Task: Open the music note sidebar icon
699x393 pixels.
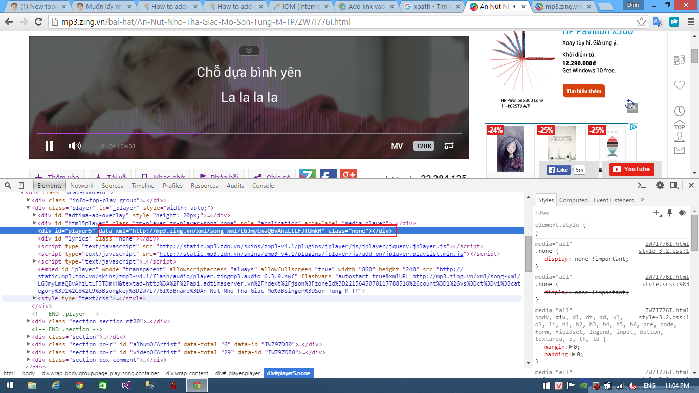Action: (679, 60)
